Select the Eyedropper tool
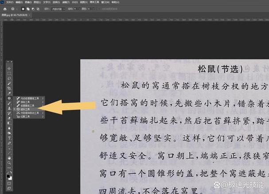This screenshot has width=269, height=194. tap(9, 93)
